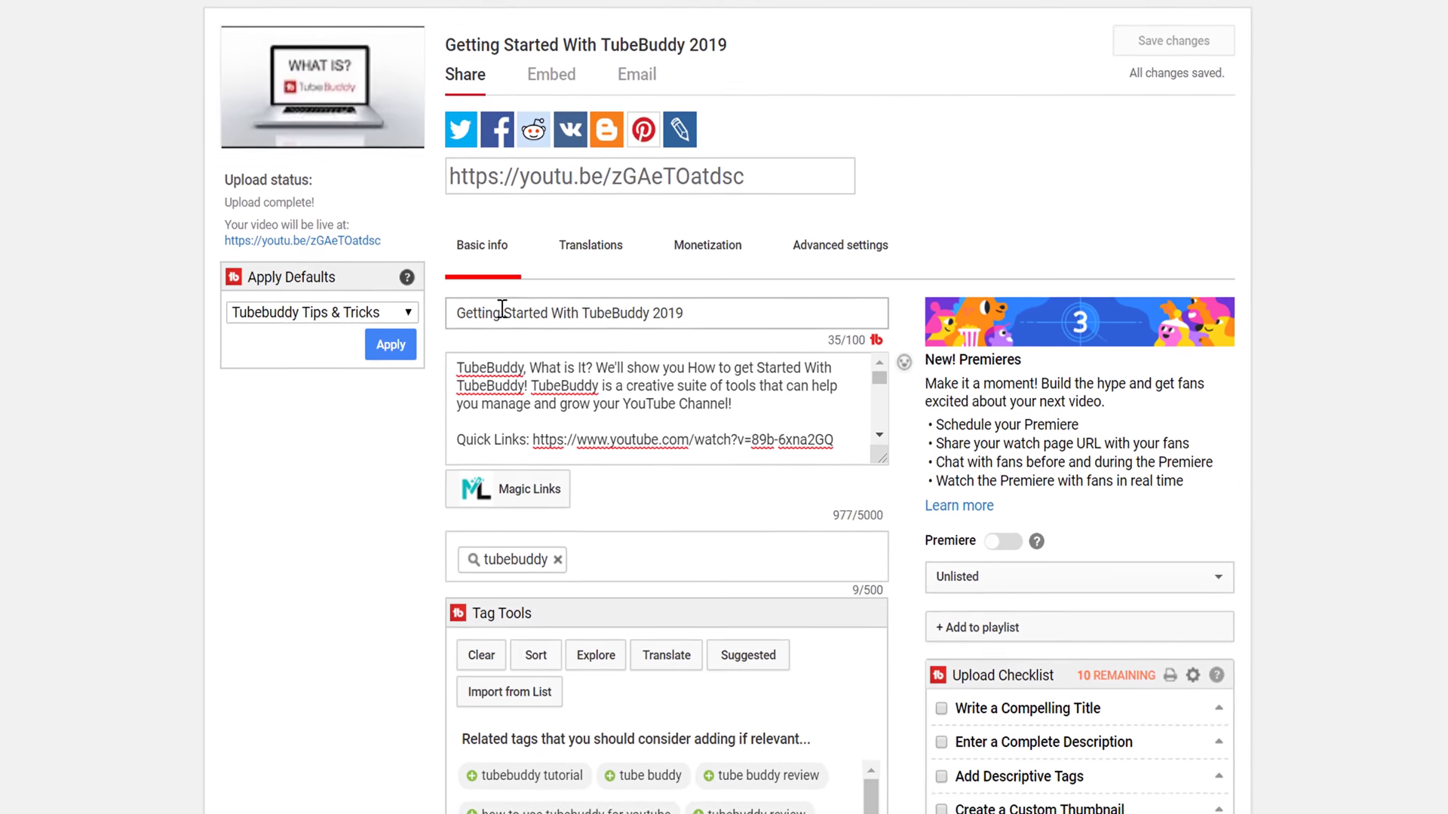Collapse Add Descriptive Tags item
The width and height of the screenshot is (1448, 814).
click(x=1219, y=776)
